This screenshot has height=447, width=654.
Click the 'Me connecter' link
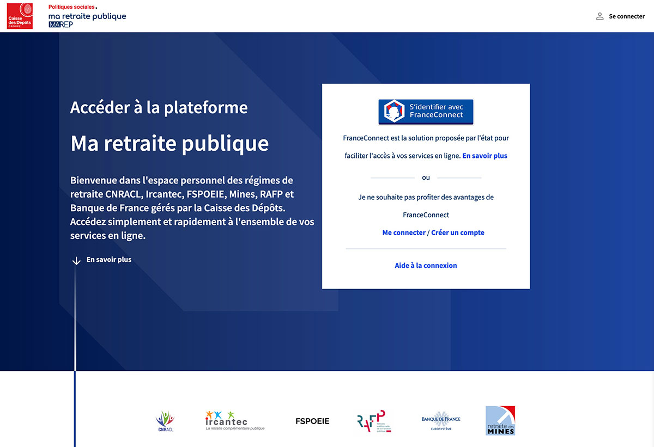pos(404,232)
